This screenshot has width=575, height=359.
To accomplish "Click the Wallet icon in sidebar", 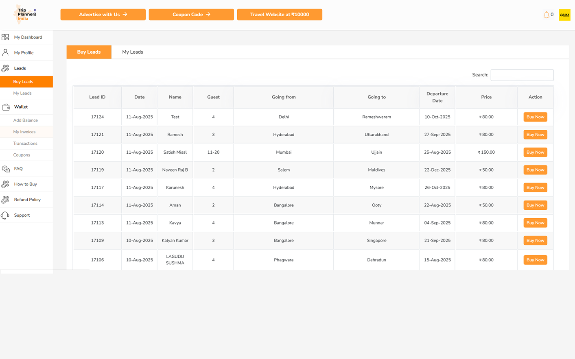I will (x=6, y=107).
